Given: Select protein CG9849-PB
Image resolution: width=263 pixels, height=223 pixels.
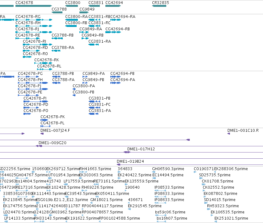Looking at the screenshot, I should coord(85,83).
